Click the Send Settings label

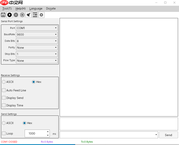click(x=9, y=114)
